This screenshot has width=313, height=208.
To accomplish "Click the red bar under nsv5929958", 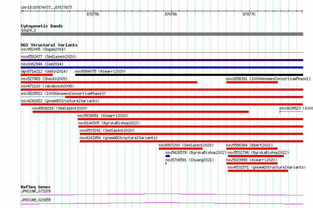I will pyautogui.click(x=252, y=163).
